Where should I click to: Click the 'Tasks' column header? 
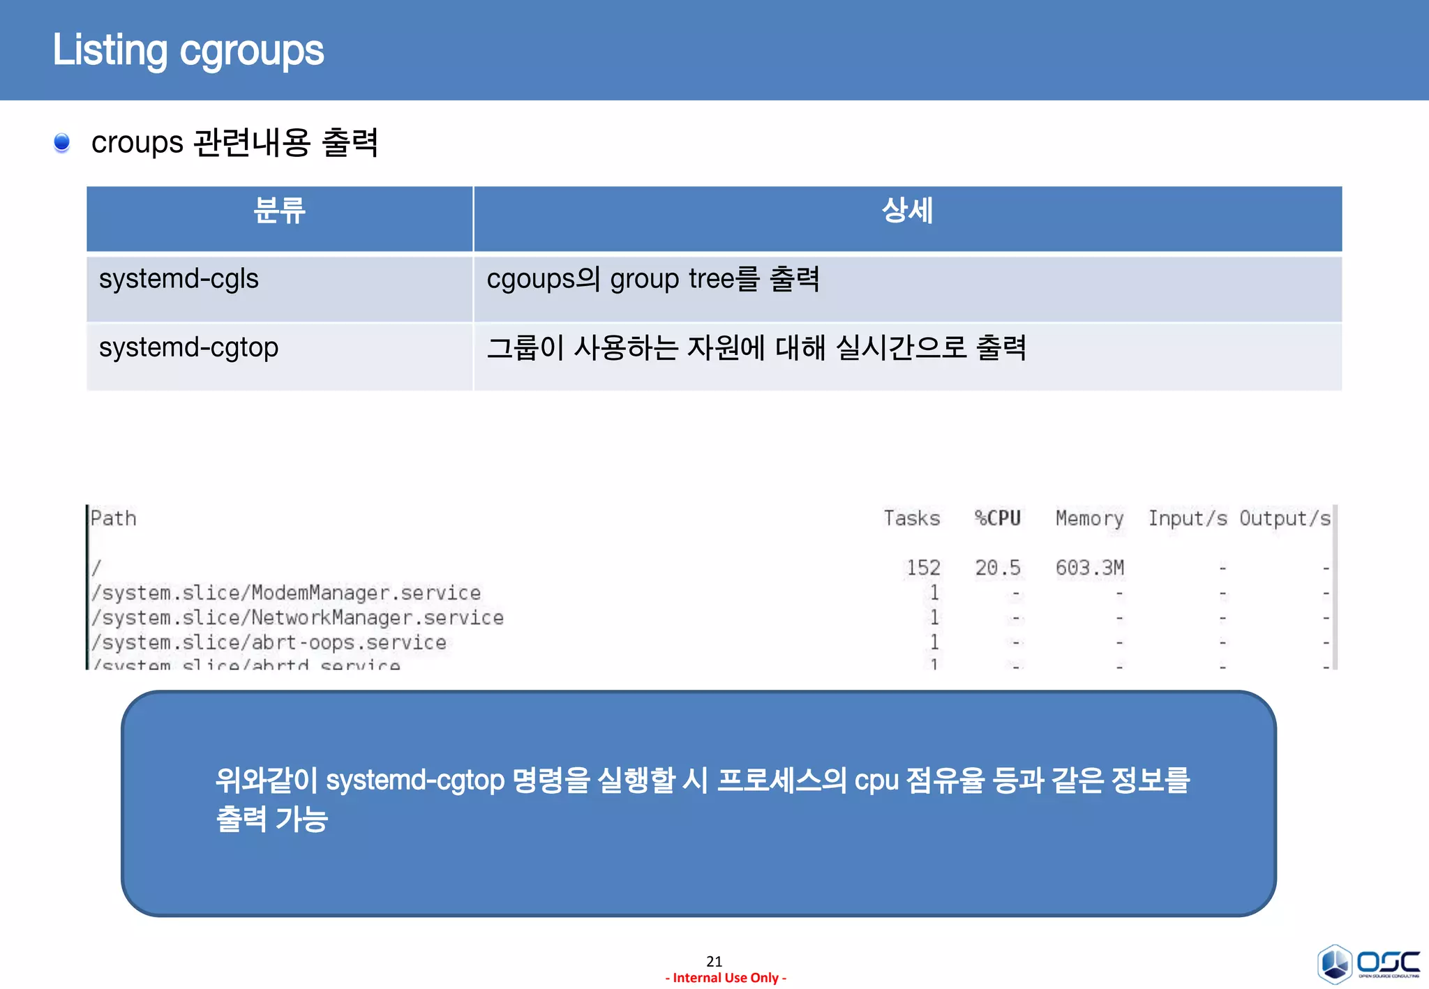(x=911, y=518)
